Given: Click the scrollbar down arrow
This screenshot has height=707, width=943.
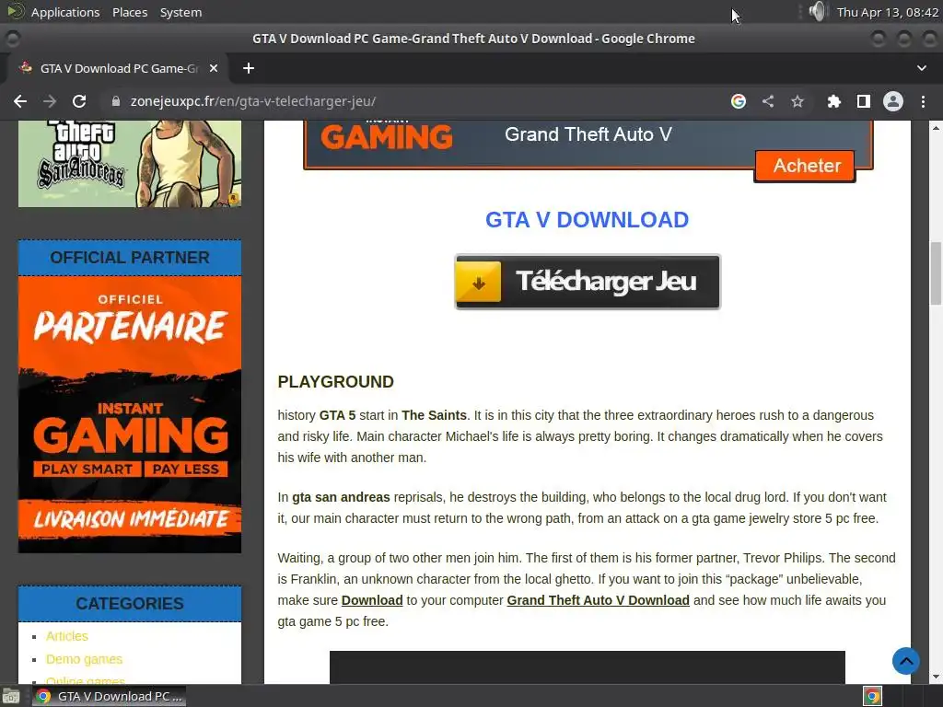Looking at the screenshot, I should [936, 677].
